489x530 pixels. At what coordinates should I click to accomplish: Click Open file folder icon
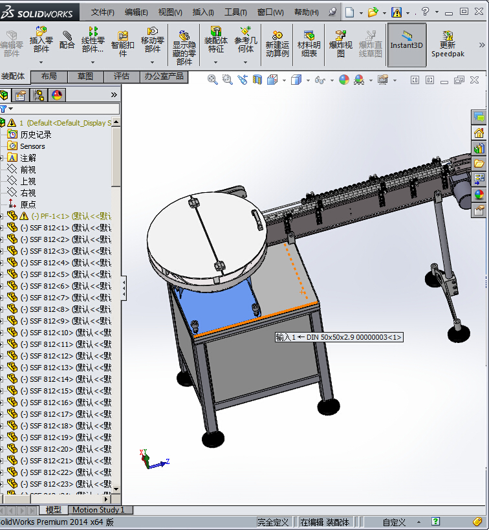[x=373, y=12]
